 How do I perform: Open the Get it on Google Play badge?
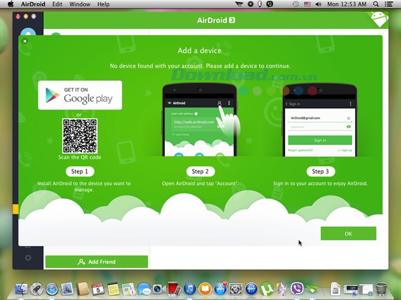pos(80,95)
